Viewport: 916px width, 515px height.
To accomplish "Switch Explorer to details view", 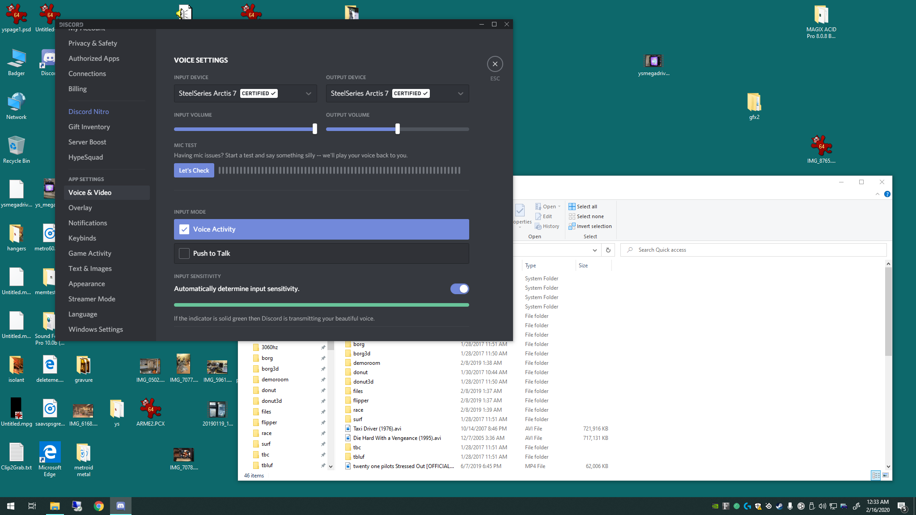I will click(x=876, y=475).
